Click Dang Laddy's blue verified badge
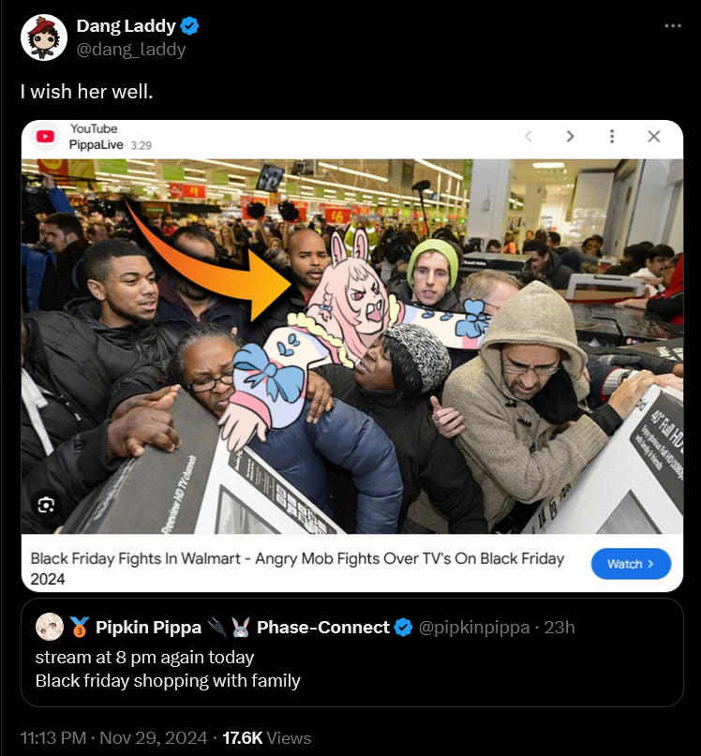Screen dimensions: 701x756 tap(189, 25)
